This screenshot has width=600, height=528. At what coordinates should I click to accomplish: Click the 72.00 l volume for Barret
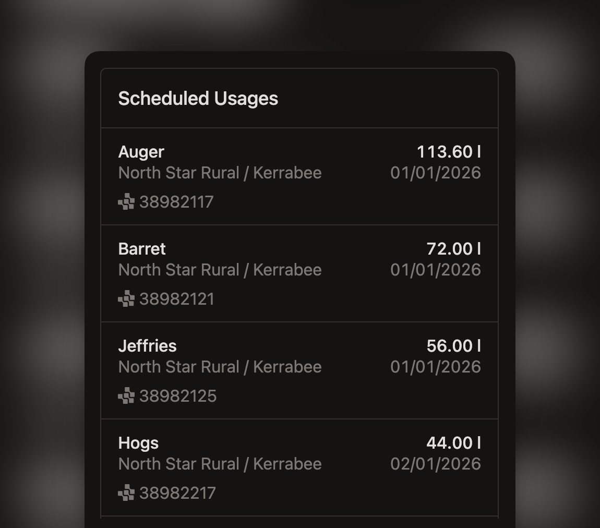pyautogui.click(x=455, y=249)
